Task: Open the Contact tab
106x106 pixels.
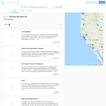Action: pyautogui.click(x=30, y=11)
